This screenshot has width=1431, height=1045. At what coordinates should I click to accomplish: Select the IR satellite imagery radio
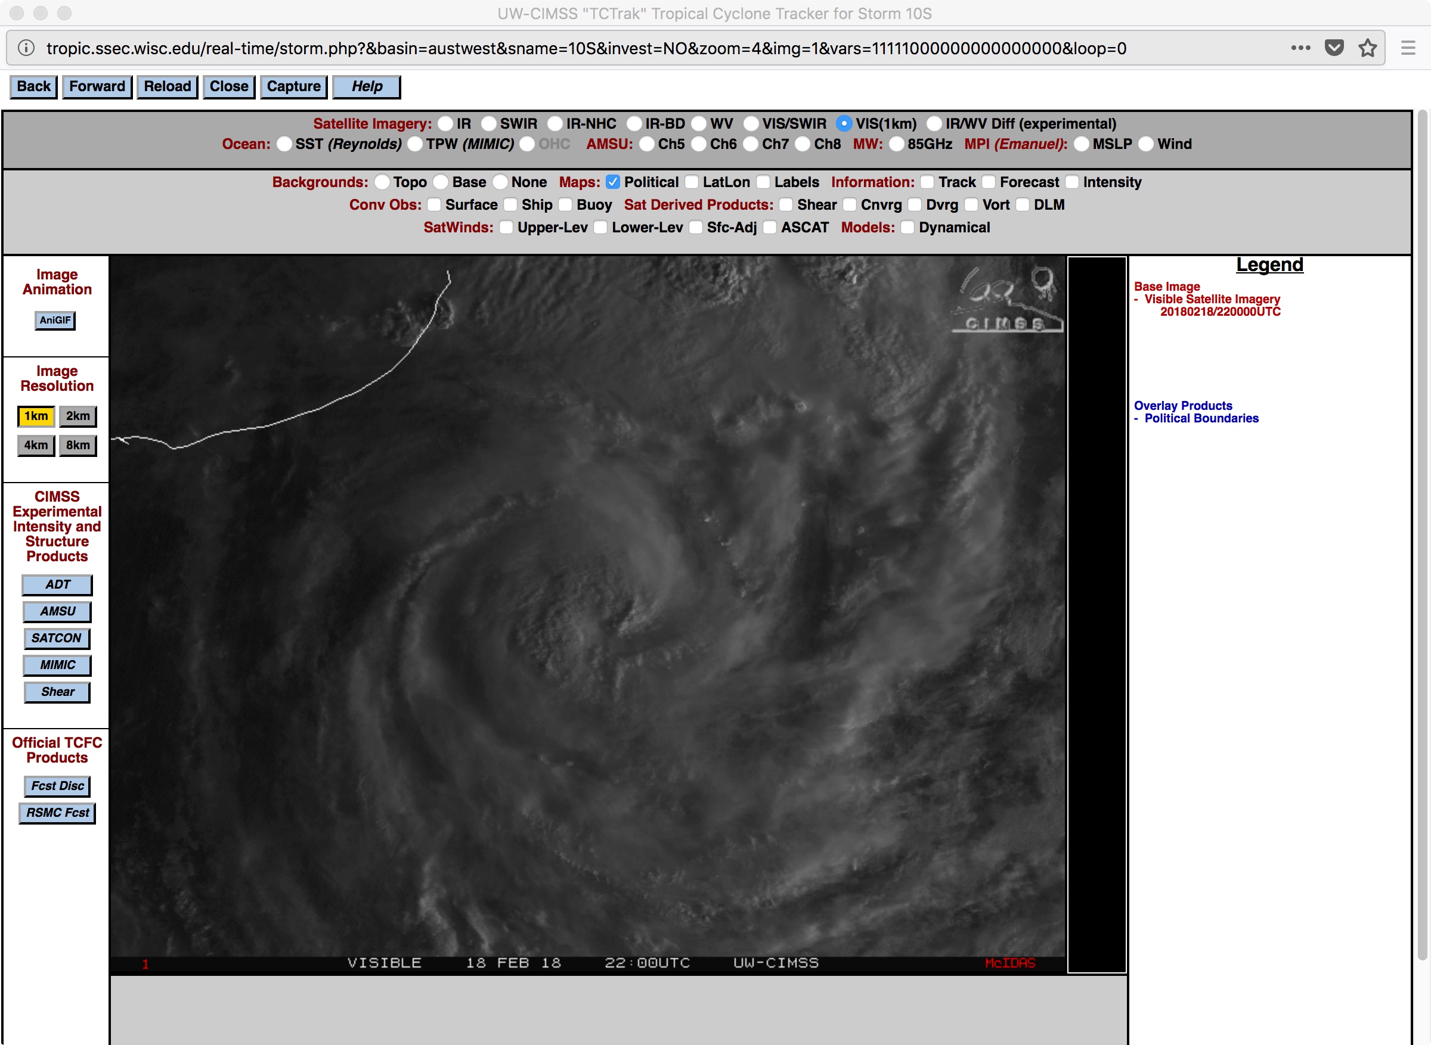pyautogui.click(x=445, y=124)
